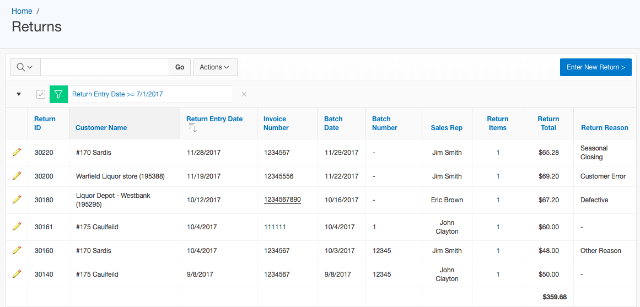Image resolution: width=640 pixels, height=307 pixels.
Task: Click the pencil icon beside return 30161
Action: (17, 227)
